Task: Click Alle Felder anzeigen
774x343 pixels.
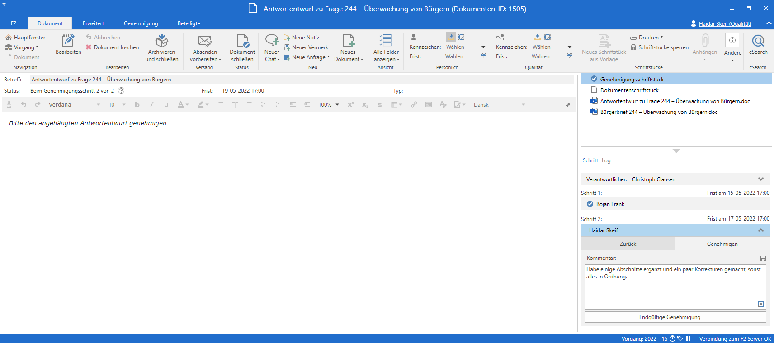Action: [386, 48]
